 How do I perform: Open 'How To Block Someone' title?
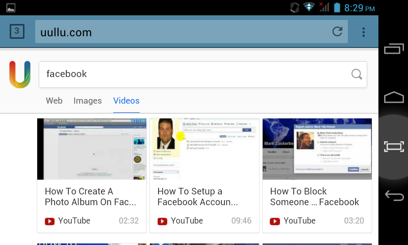click(x=315, y=197)
